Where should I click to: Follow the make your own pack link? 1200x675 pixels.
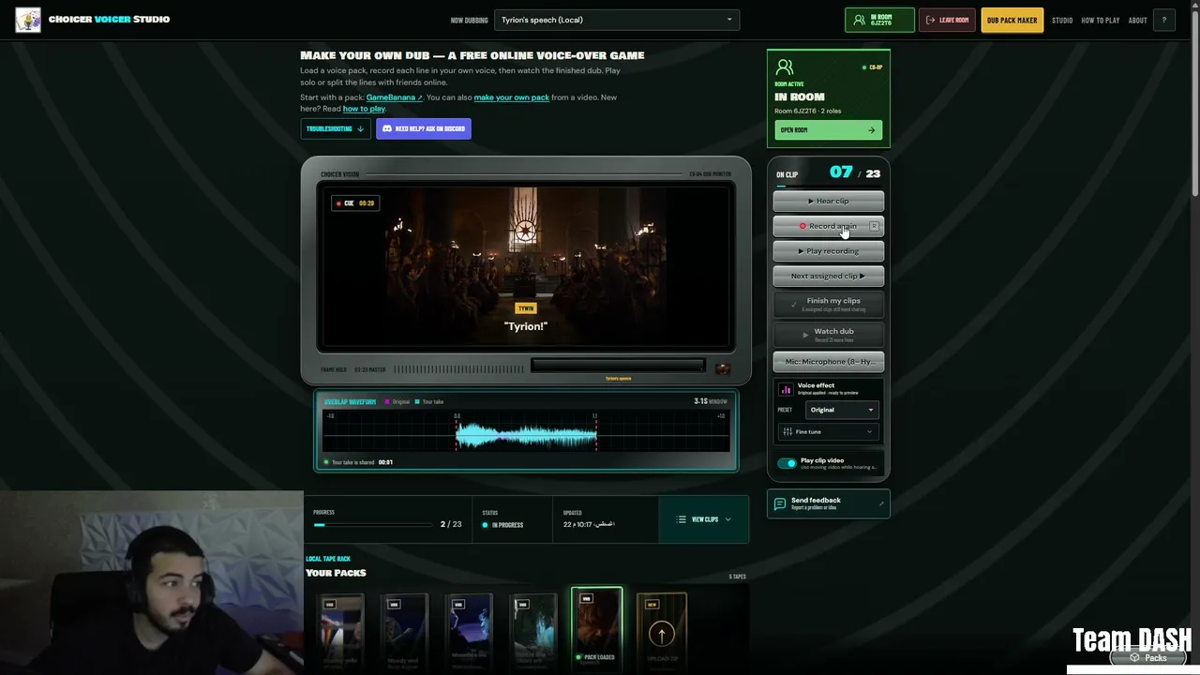click(512, 97)
